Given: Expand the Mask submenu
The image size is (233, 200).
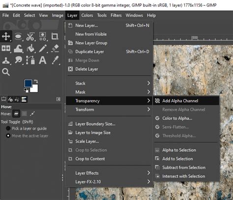Looking at the screenshot, I should point(109,92).
